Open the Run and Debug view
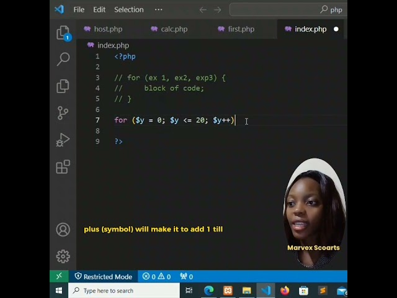 (x=63, y=140)
